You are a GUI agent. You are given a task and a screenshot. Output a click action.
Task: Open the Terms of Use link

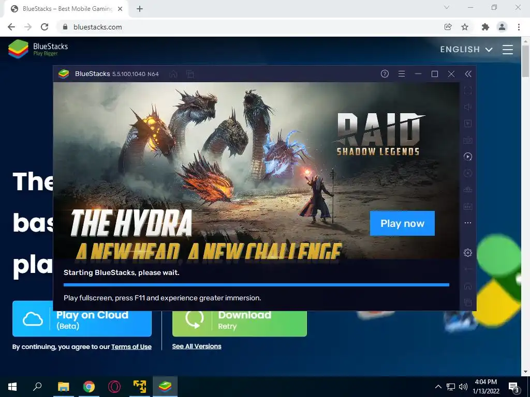tap(131, 347)
